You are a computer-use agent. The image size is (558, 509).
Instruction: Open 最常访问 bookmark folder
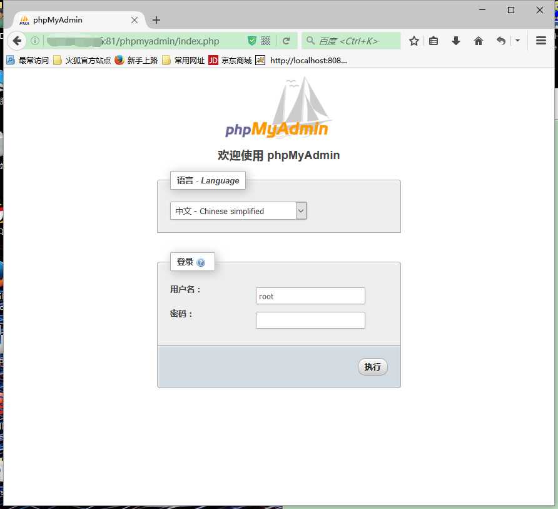28,61
